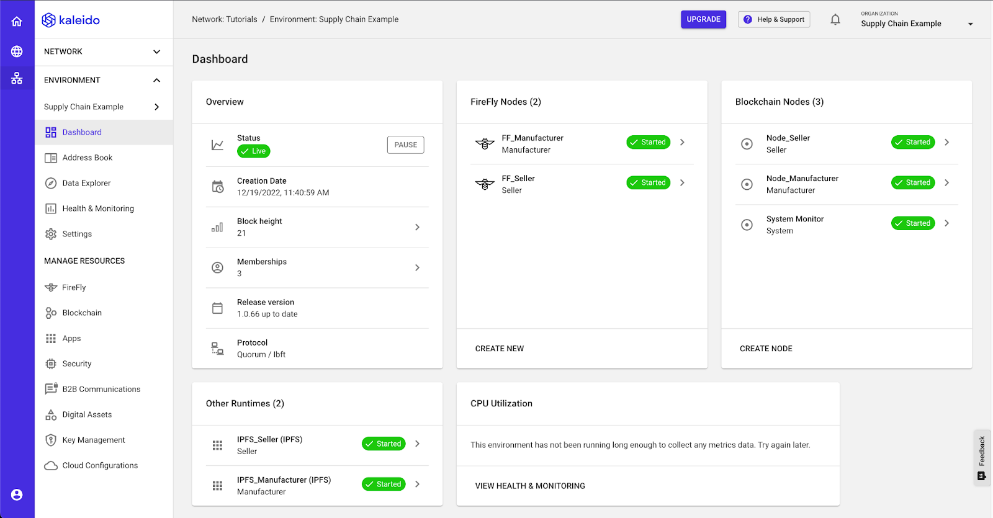Image resolution: width=993 pixels, height=518 pixels.
Task: Click Network: Tutorials breadcrumb
Action: 225,19
